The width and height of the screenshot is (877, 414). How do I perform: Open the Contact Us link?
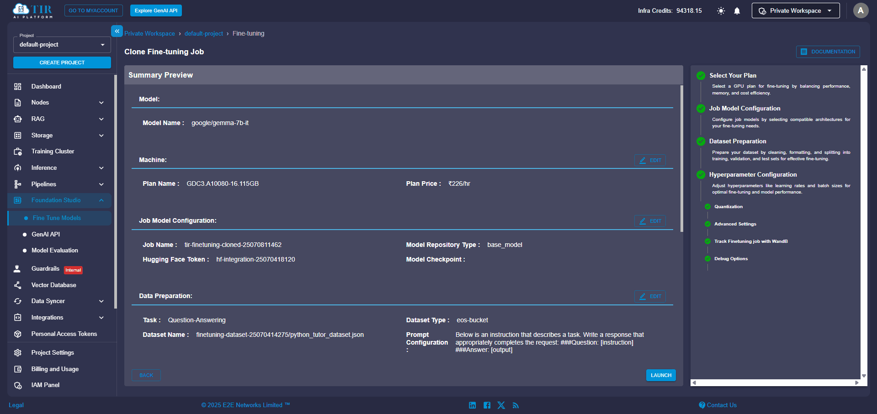tap(718, 405)
